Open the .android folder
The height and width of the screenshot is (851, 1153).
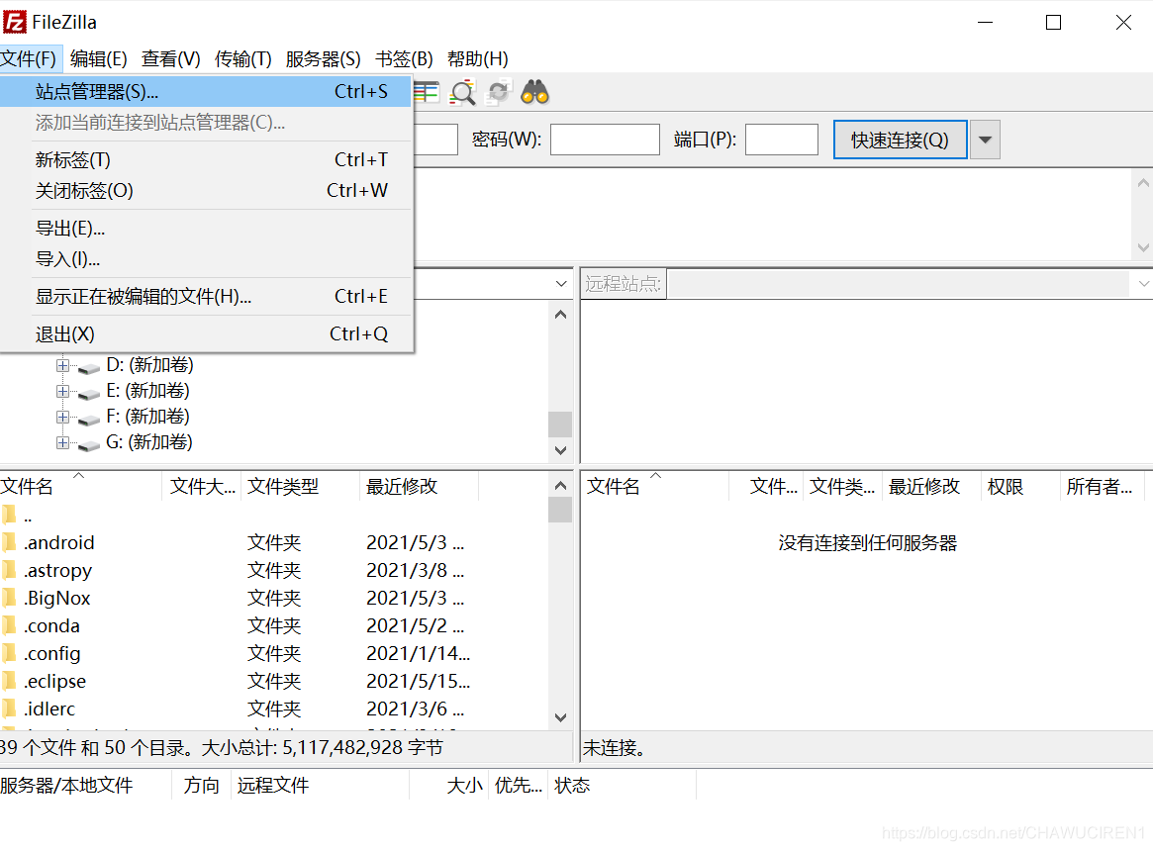(x=61, y=542)
